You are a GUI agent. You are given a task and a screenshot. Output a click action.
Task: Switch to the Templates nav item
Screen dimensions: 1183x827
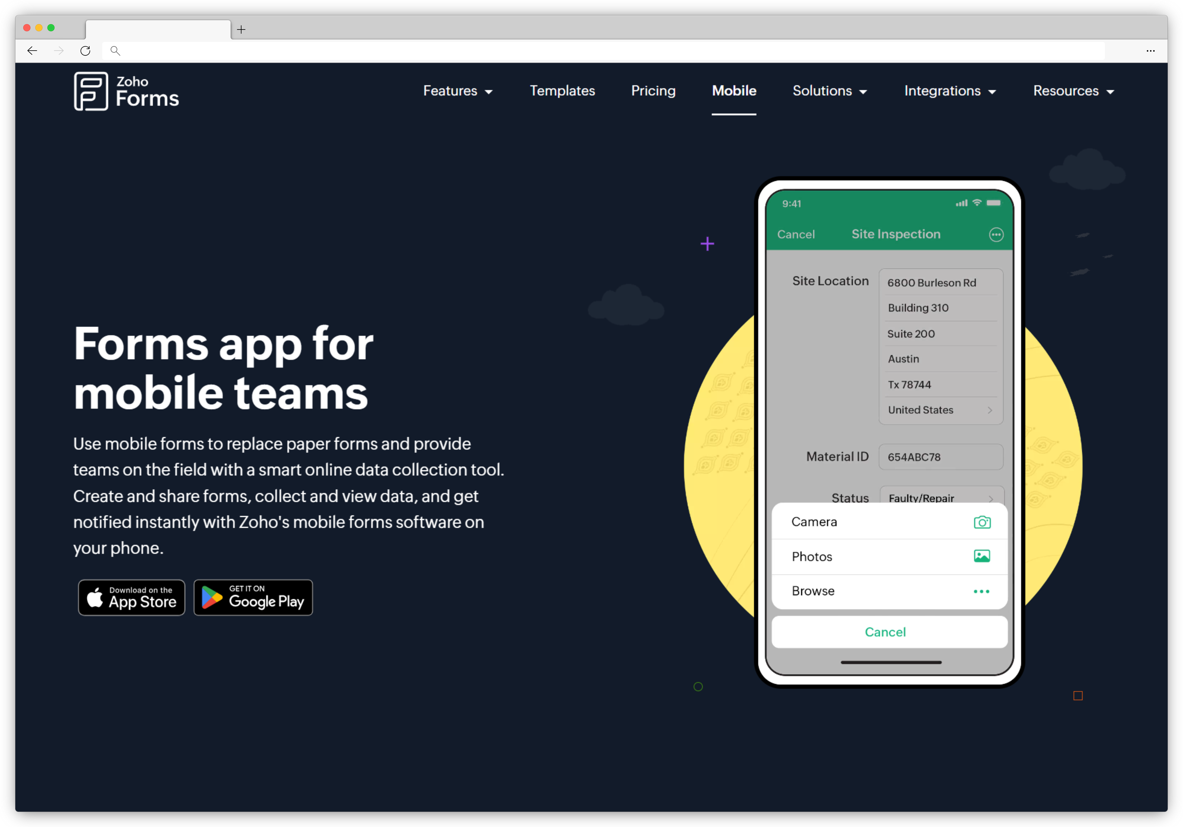point(562,91)
